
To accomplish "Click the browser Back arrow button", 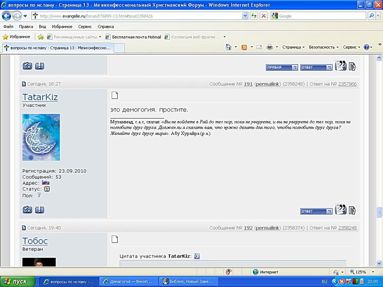I will (7, 16).
